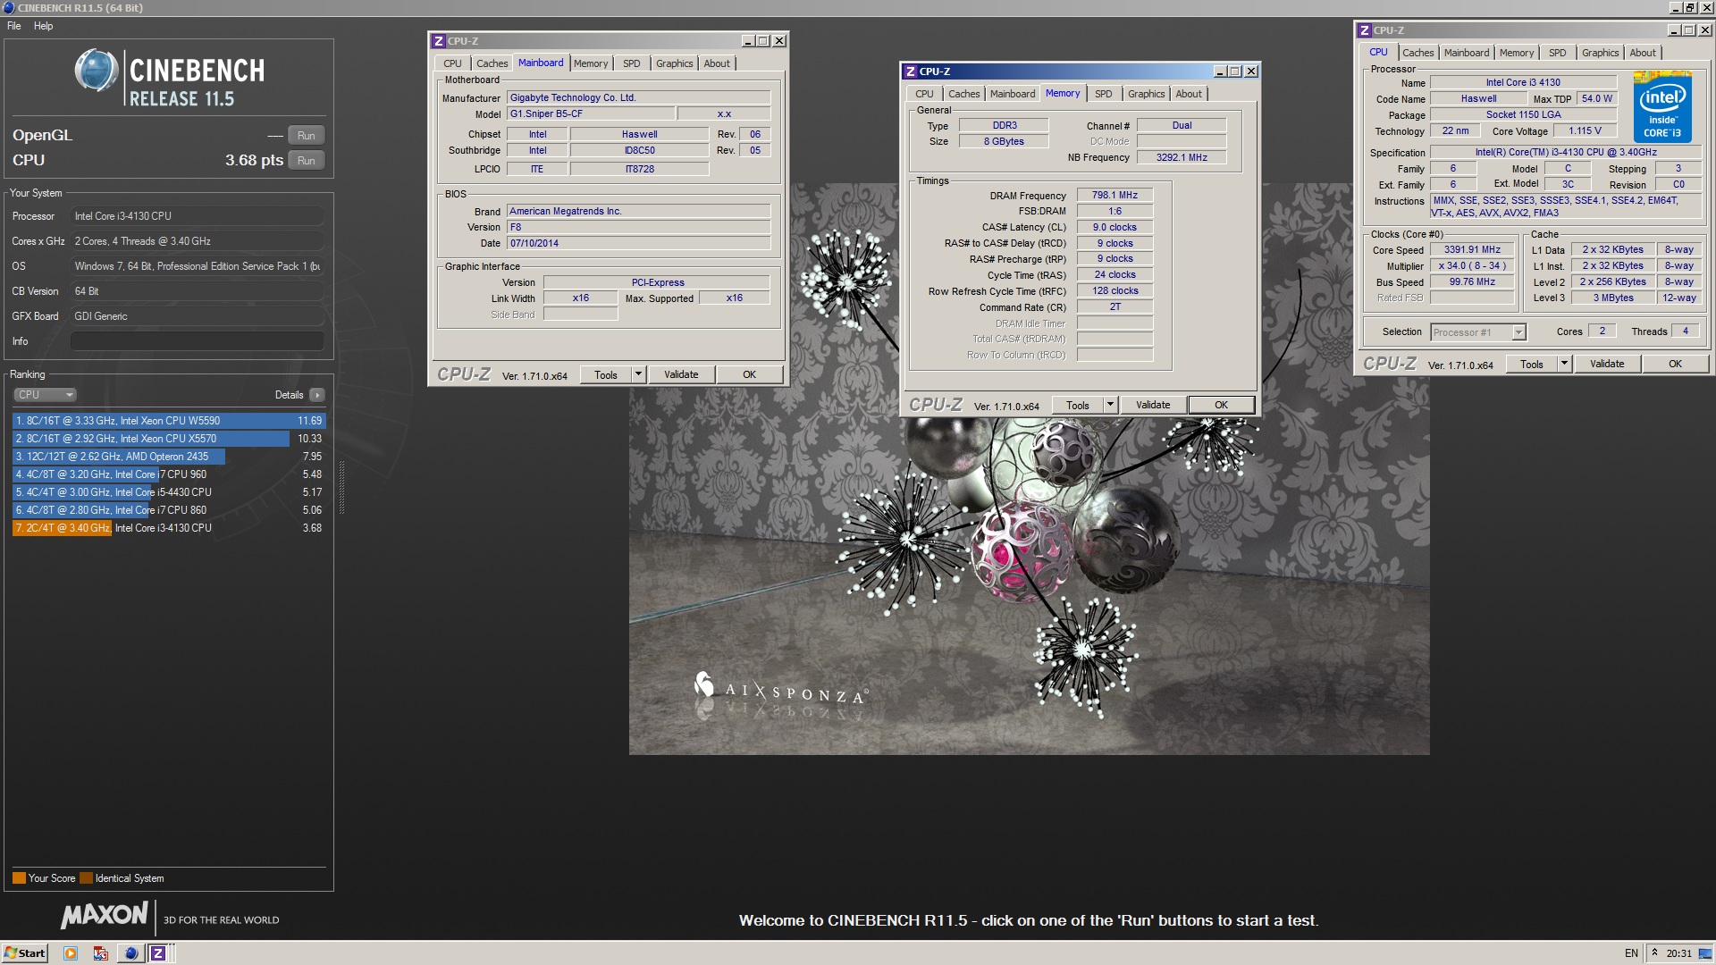The width and height of the screenshot is (1716, 965).
Task: Click Validate in Memory window
Action: point(1153,405)
